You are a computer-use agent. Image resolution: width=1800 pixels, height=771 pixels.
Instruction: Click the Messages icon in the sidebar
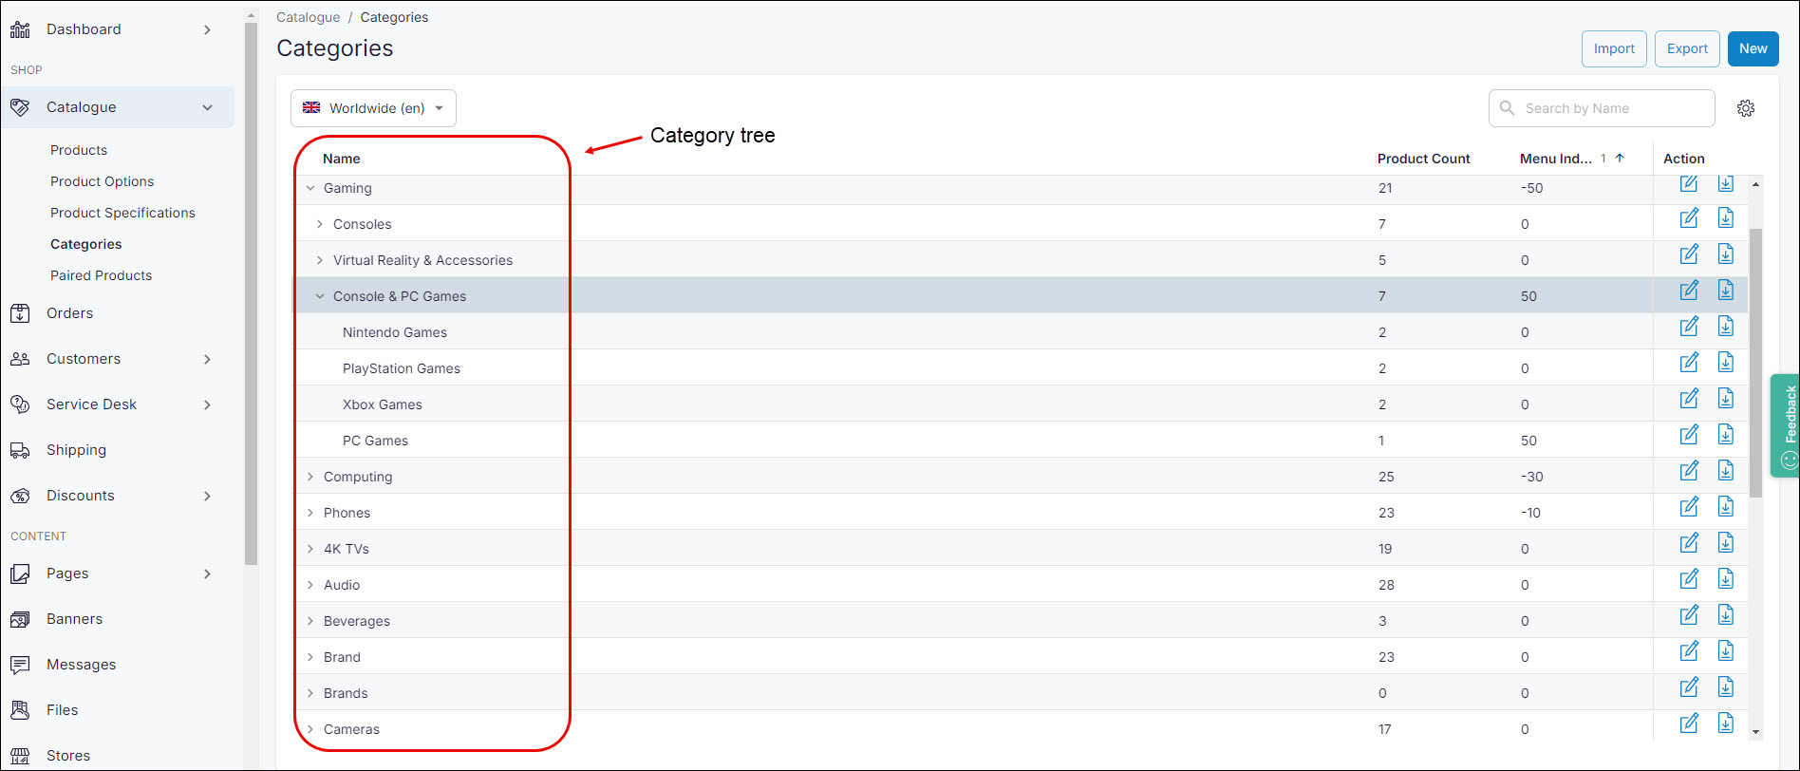click(21, 664)
